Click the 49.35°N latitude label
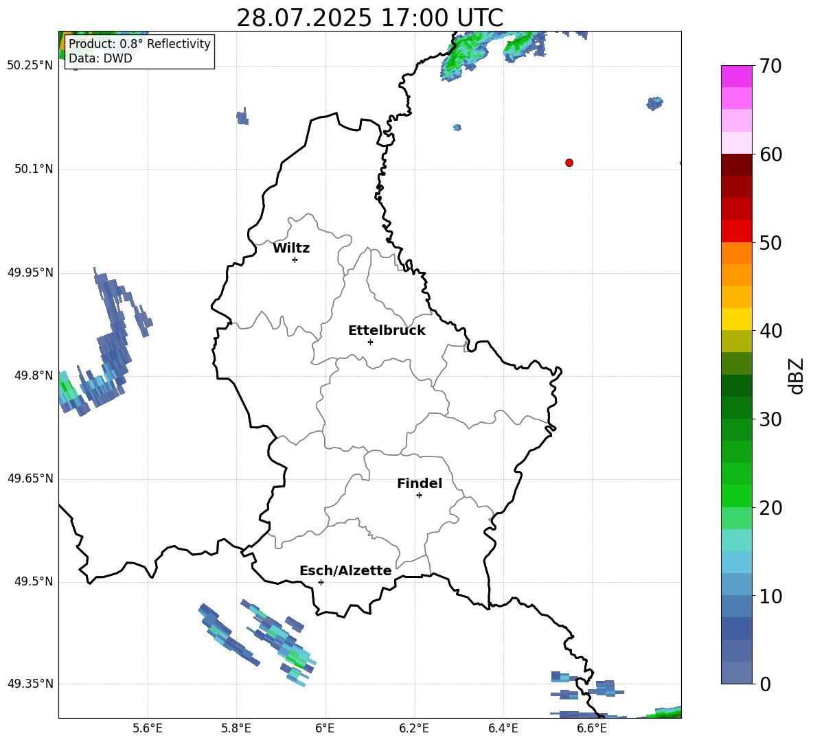This screenshot has width=813, height=742. 30,684
